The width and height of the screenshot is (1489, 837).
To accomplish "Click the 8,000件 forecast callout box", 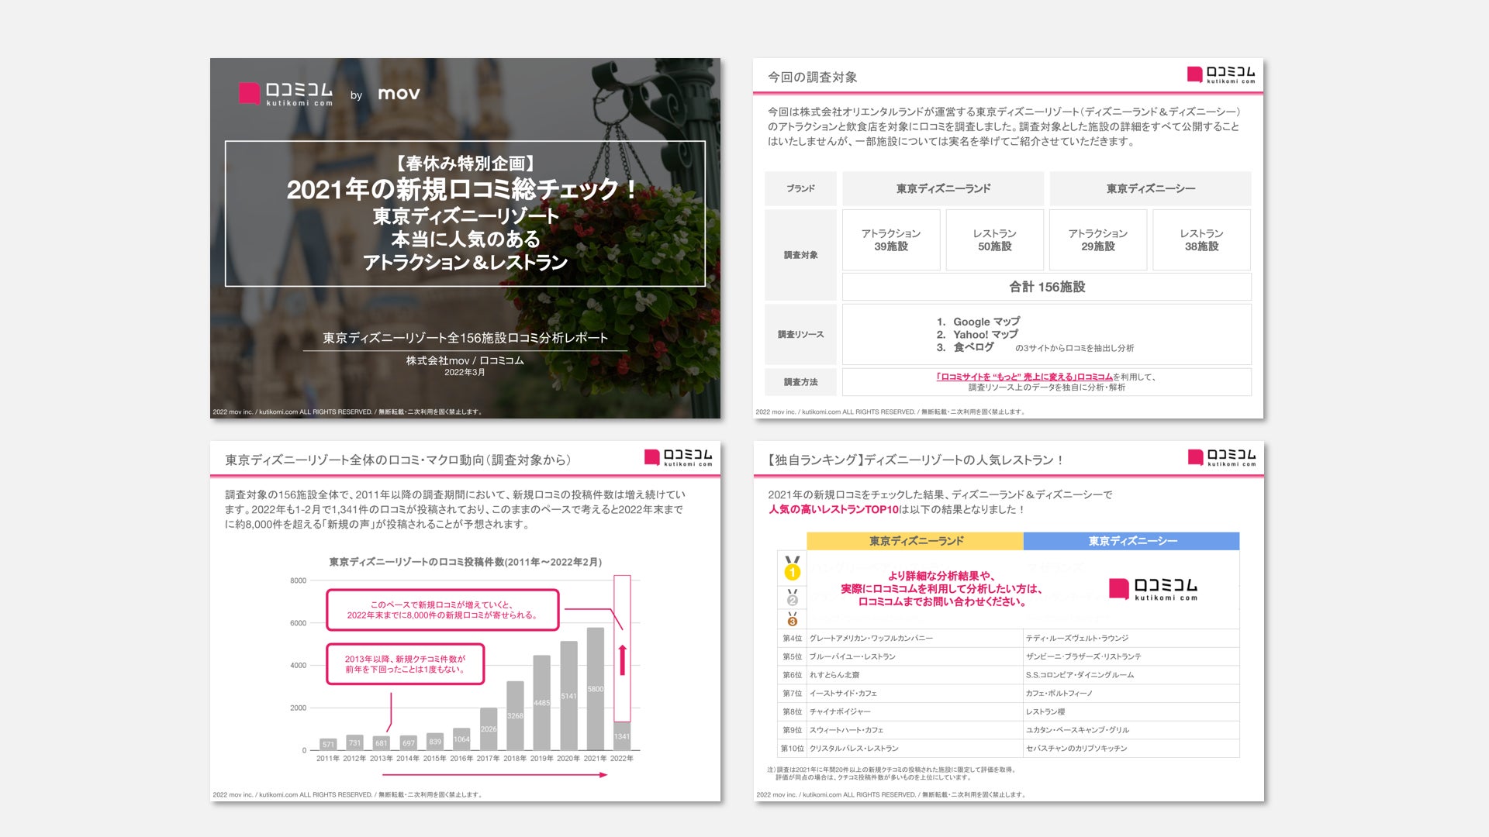I will tap(442, 610).
